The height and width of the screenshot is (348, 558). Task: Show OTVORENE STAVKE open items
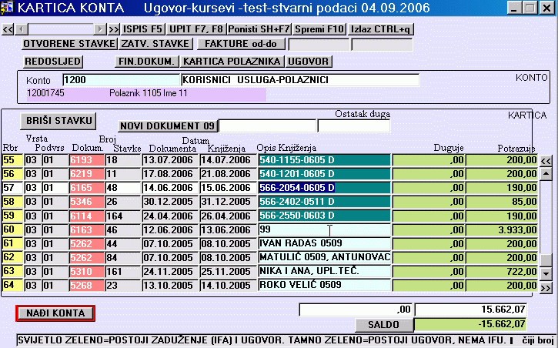click(x=69, y=44)
